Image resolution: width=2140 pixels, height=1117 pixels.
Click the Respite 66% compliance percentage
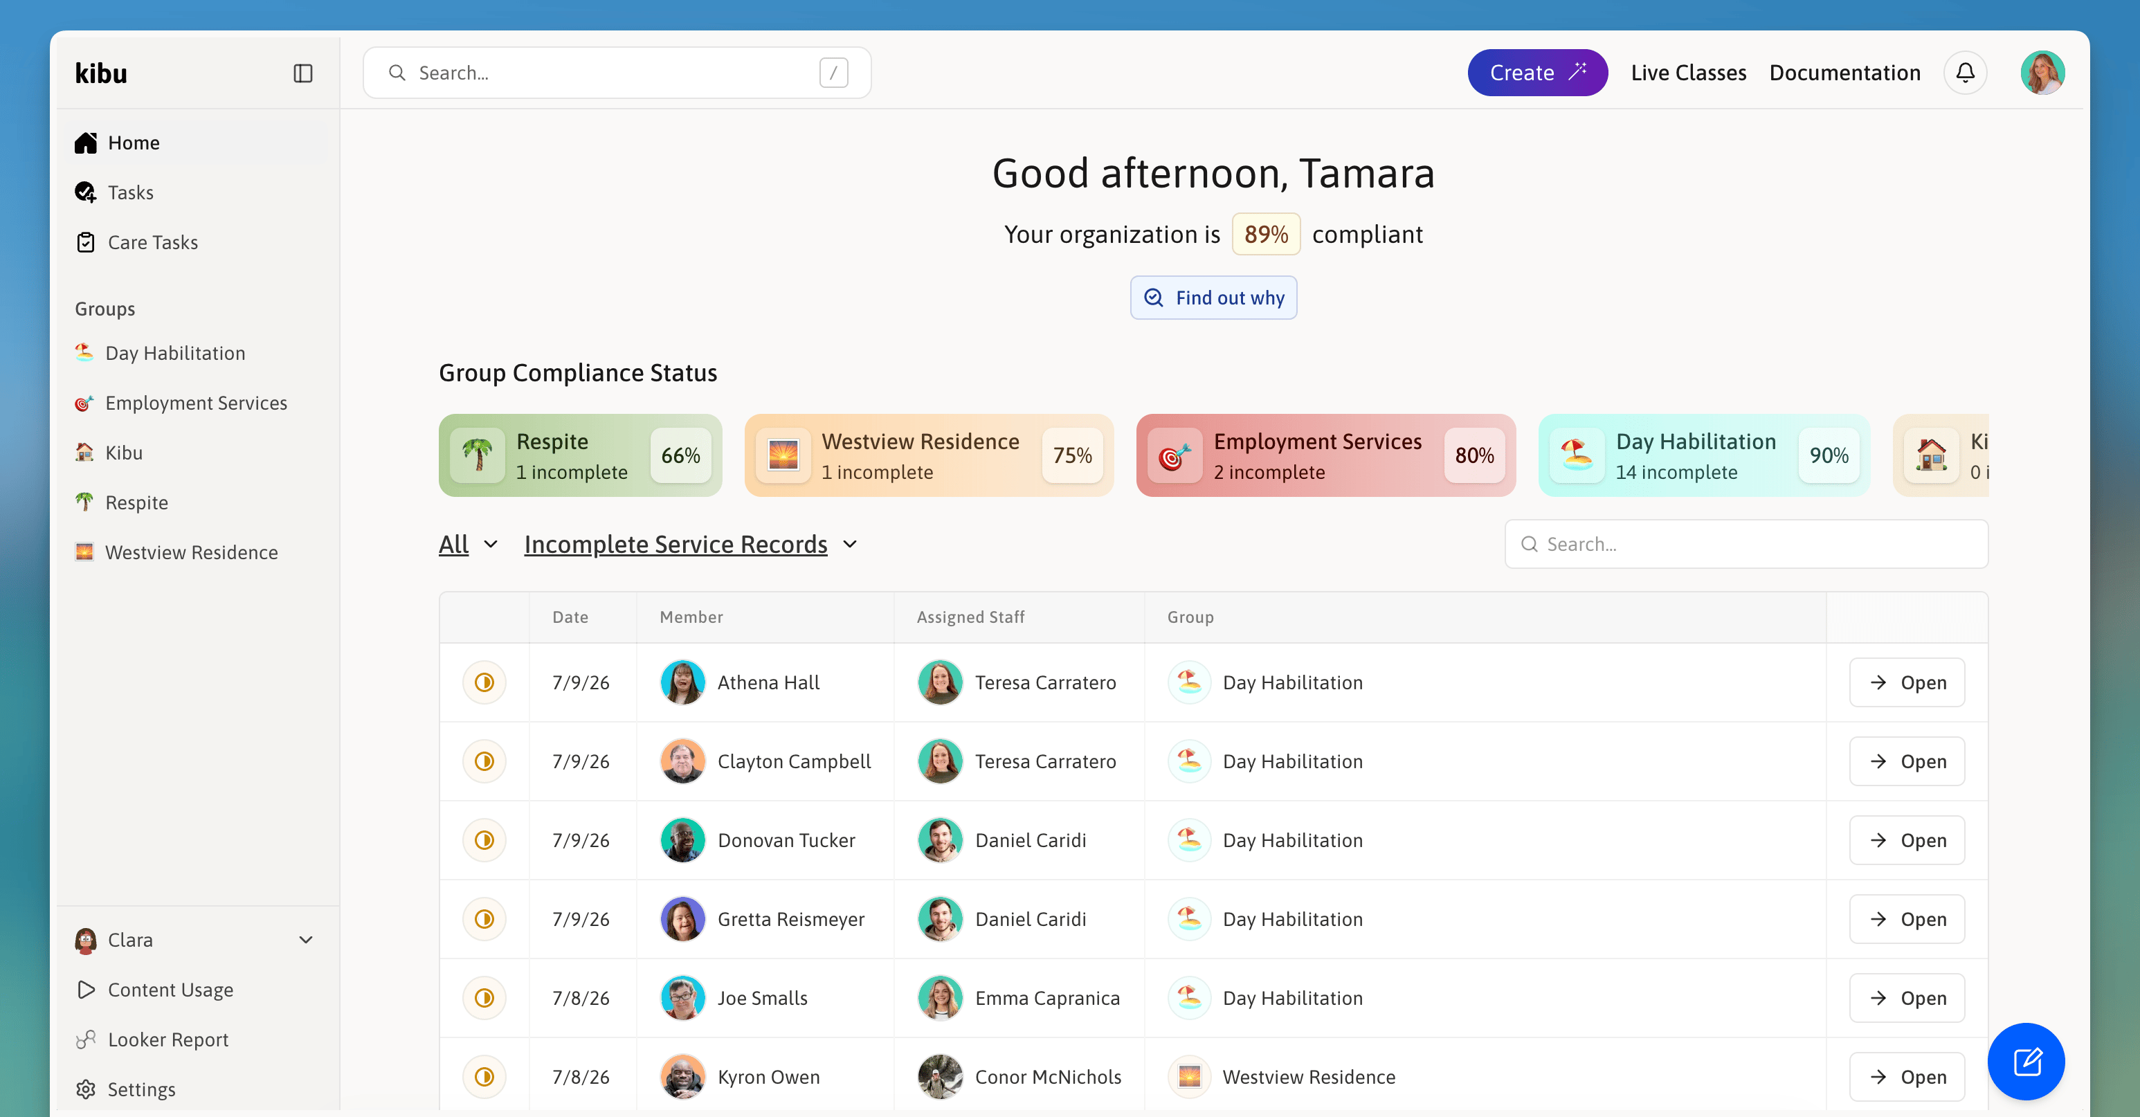(680, 455)
